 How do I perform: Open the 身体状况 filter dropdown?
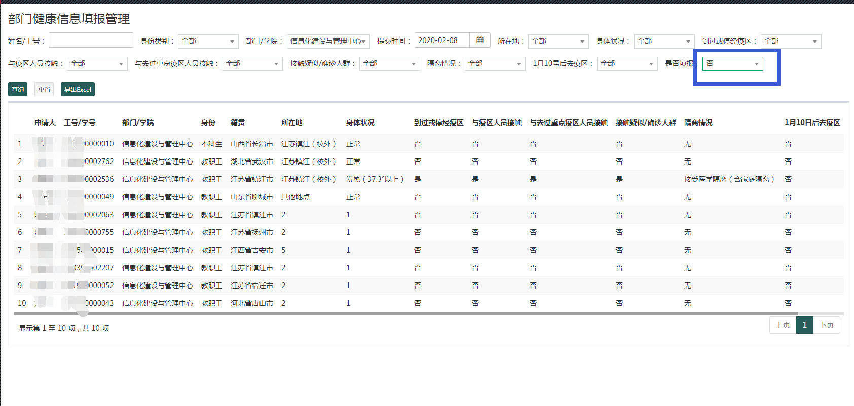click(x=664, y=42)
